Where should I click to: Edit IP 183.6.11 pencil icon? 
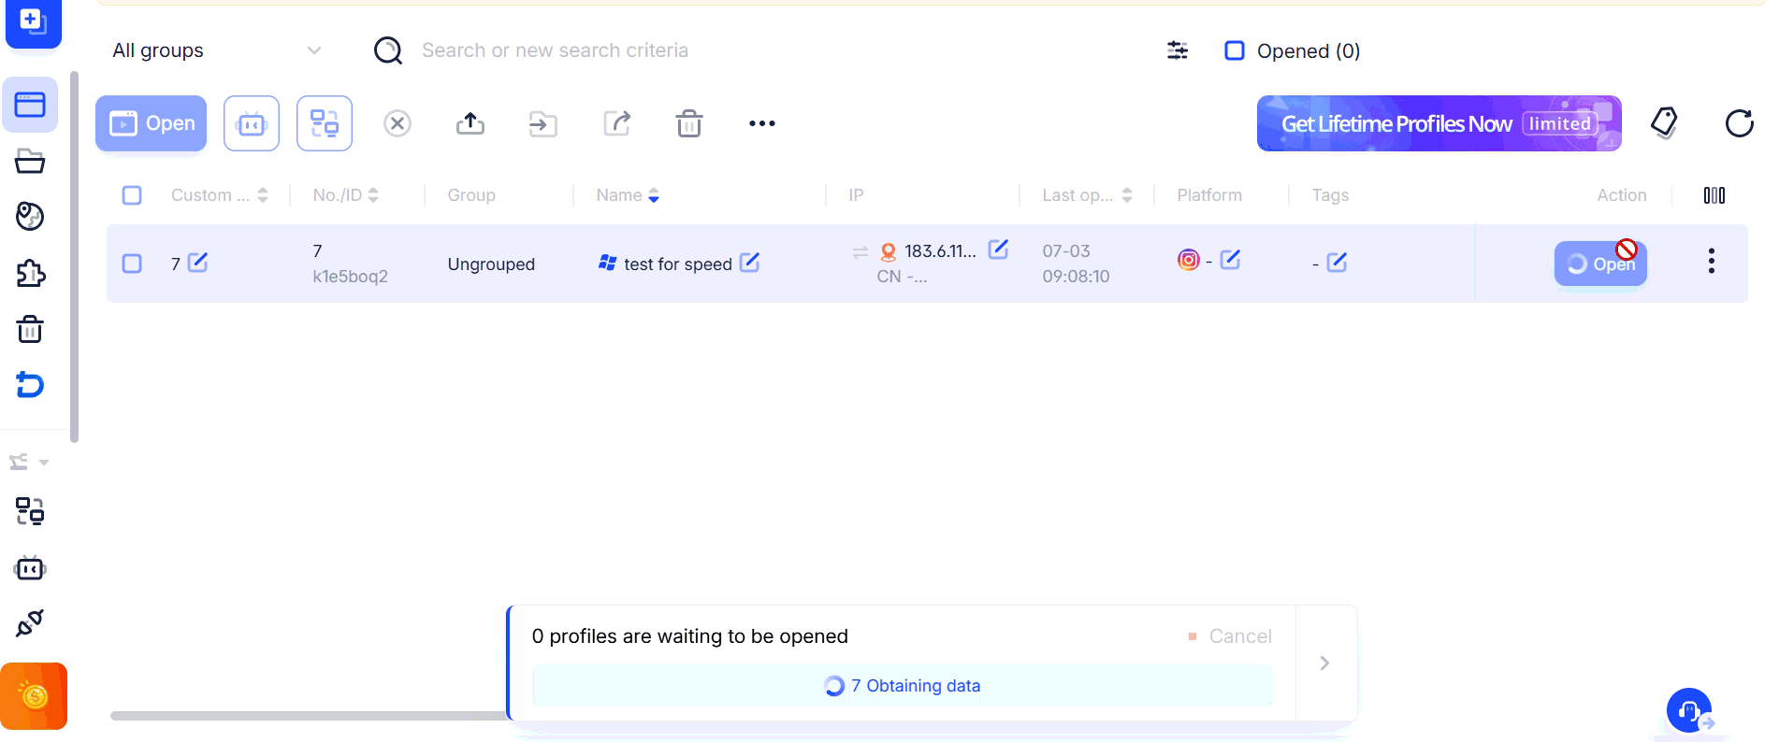point(998,250)
